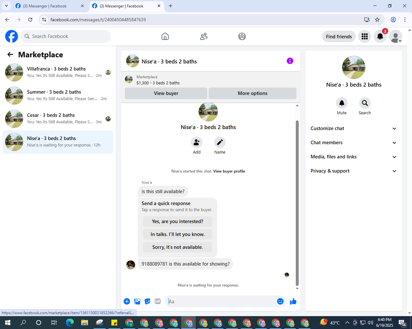This screenshot has height=329, width=412.
Task: Open the Cesar conversation
Action: point(58,119)
